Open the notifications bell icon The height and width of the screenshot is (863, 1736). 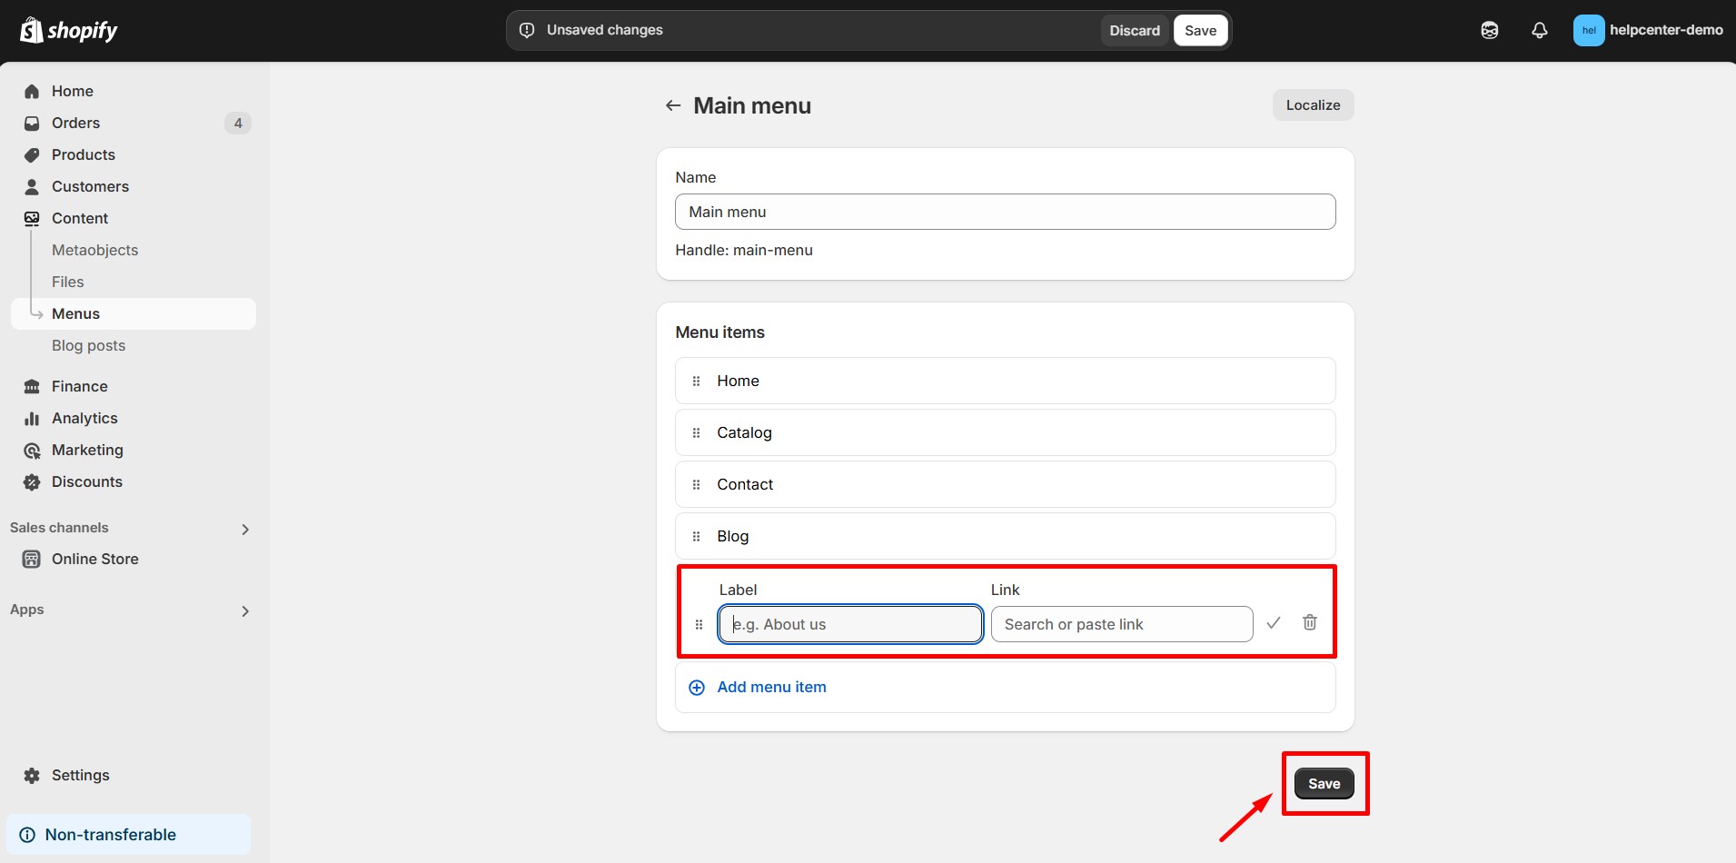[x=1539, y=30]
